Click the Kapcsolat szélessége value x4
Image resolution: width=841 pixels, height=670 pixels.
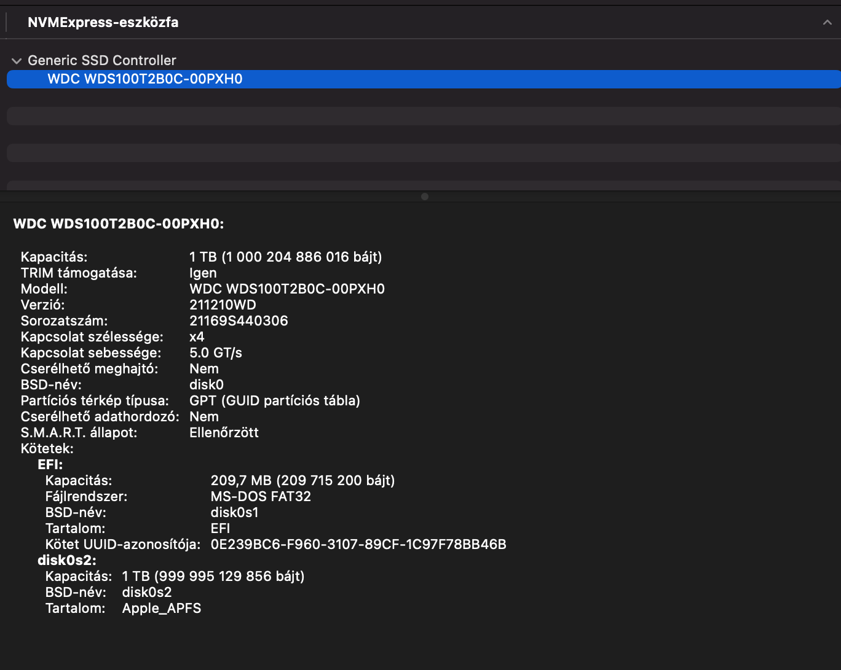pos(197,337)
